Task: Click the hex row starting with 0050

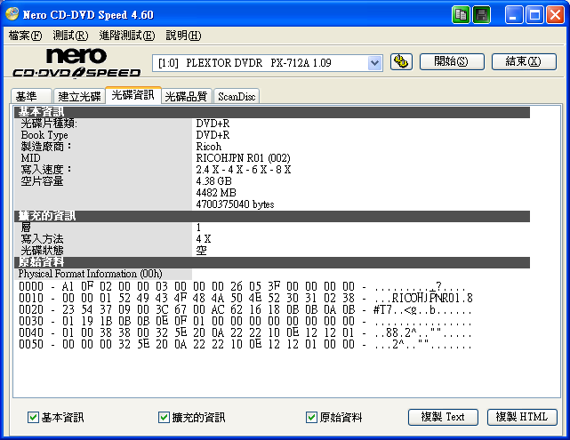Action: [245, 344]
